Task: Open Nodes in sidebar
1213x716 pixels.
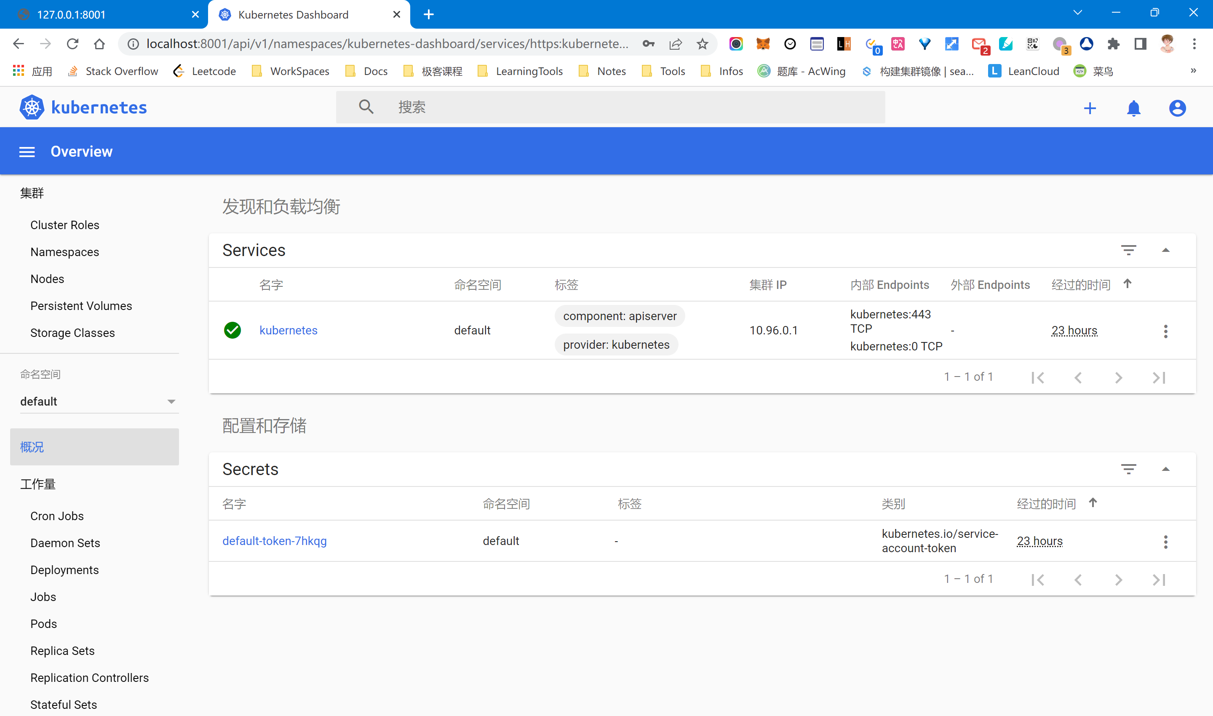Action: tap(47, 279)
